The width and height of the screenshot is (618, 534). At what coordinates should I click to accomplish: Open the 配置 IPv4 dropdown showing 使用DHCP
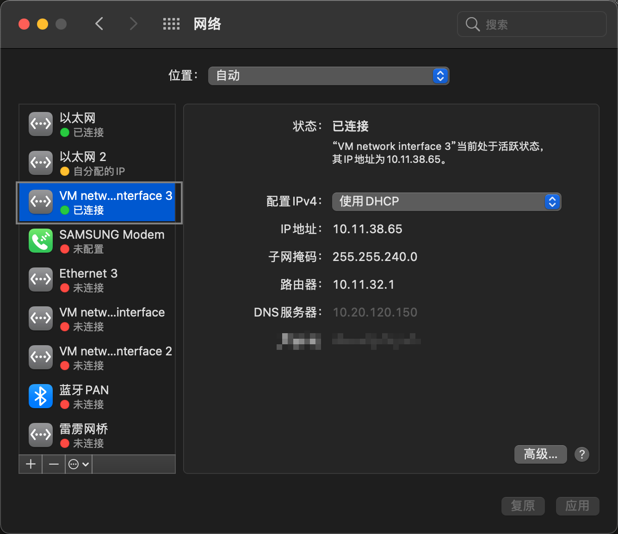[x=445, y=201]
